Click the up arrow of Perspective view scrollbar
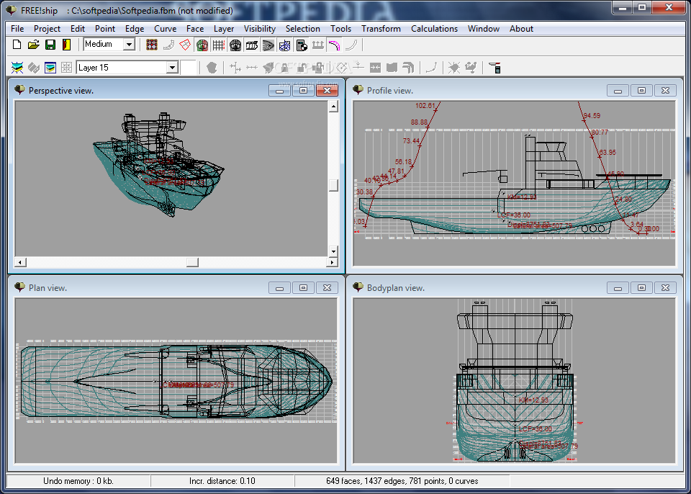This screenshot has height=494, width=691. (x=333, y=106)
